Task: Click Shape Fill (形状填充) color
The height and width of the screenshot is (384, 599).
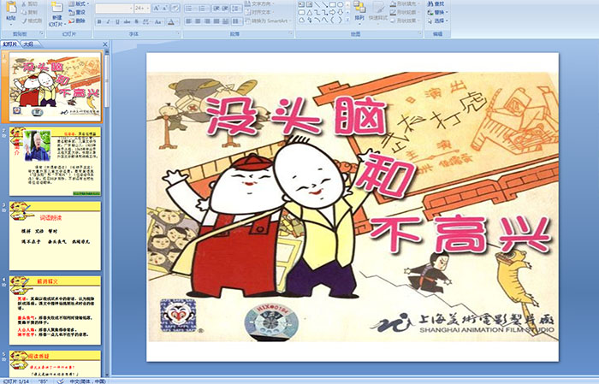Action: [x=406, y=3]
